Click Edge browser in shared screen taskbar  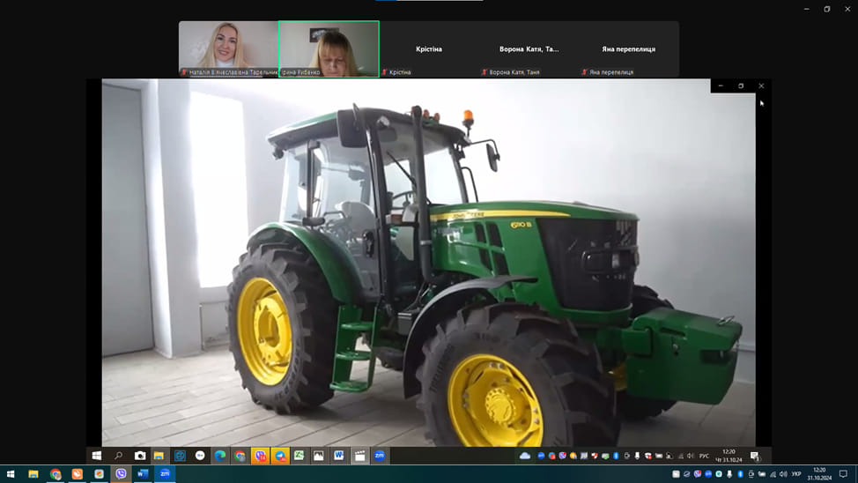pyautogui.click(x=220, y=456)
